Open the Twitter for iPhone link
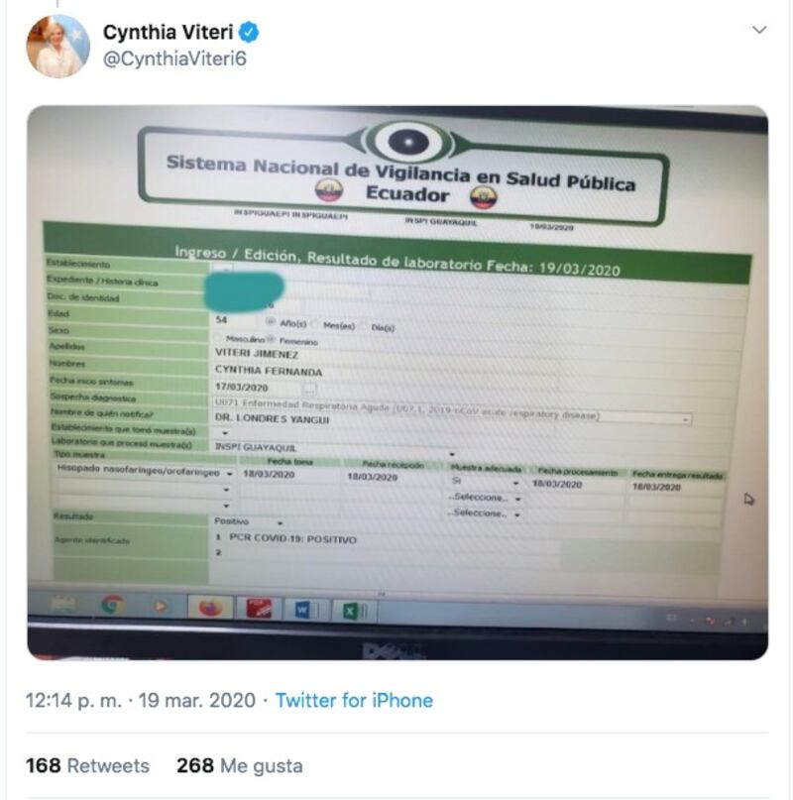793x800 pixels. 354,700
